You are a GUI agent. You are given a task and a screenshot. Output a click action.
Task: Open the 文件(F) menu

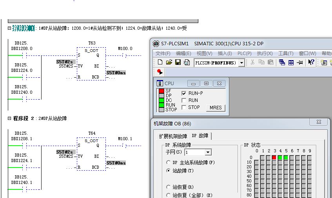tap(163, 54)
